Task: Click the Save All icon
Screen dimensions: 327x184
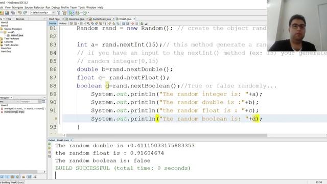Action: coord(13,13)
